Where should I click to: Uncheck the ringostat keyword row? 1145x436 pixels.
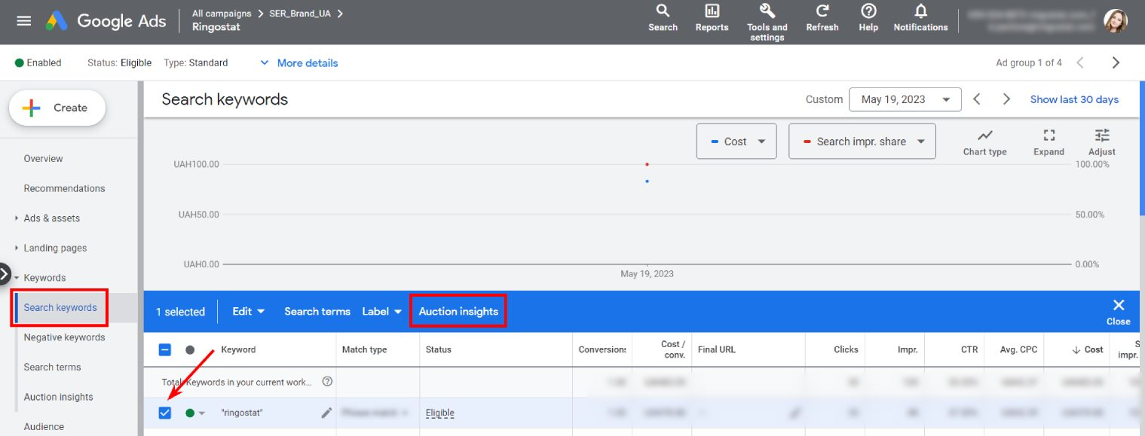pos(164,413)
